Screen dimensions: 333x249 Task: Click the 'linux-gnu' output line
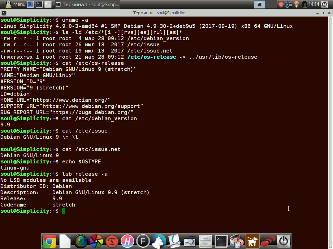click(15, 168)
